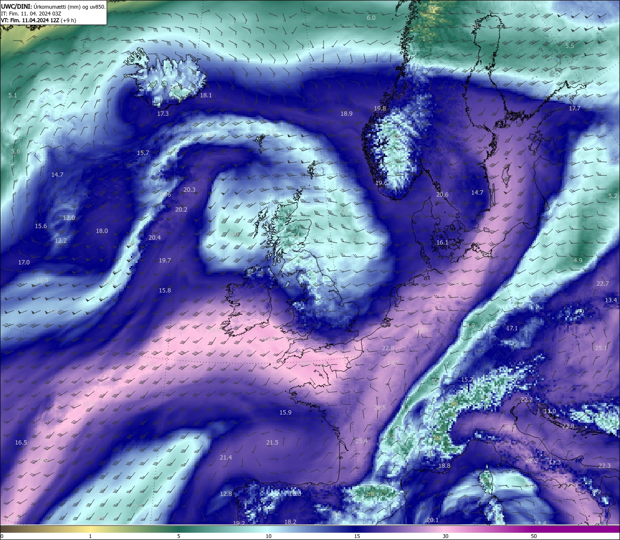Image resolution: width=620 pixels, height=540 pixels.
Task: Click the 25.4 value label
Action: pos(361,441)
